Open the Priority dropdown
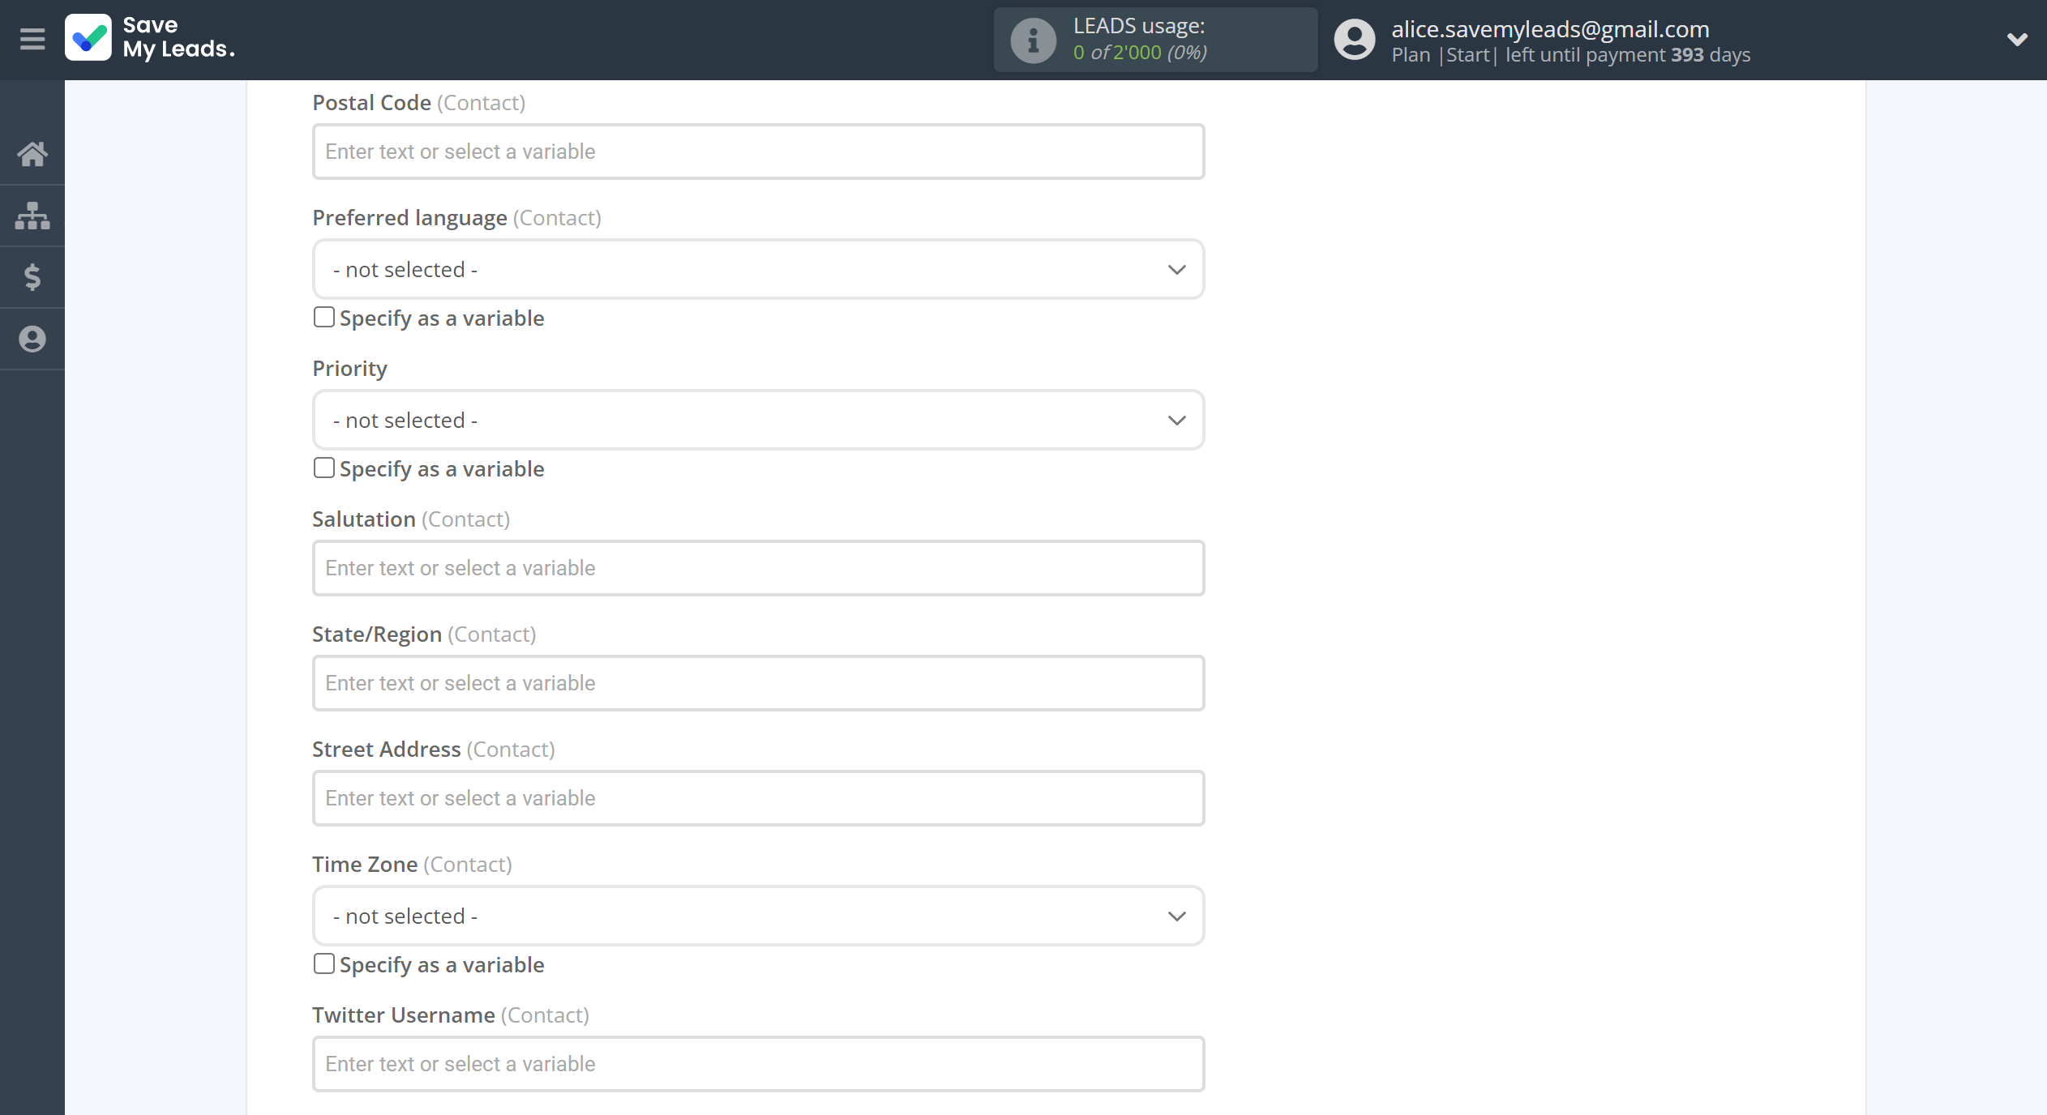Image resolution: width=2047 pixels, height=1115 pixels. point(758,420)
